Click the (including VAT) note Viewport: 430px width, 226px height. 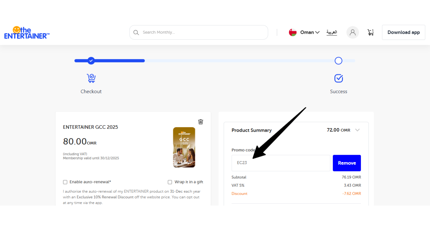[x=75, y=154]
